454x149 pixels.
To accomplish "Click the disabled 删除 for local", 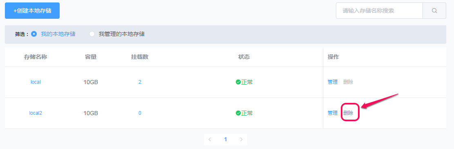I will pyautogui.click(x=348, y=82).
